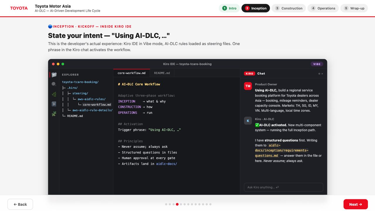Click the green maximize traffic light

pos(63,64)
